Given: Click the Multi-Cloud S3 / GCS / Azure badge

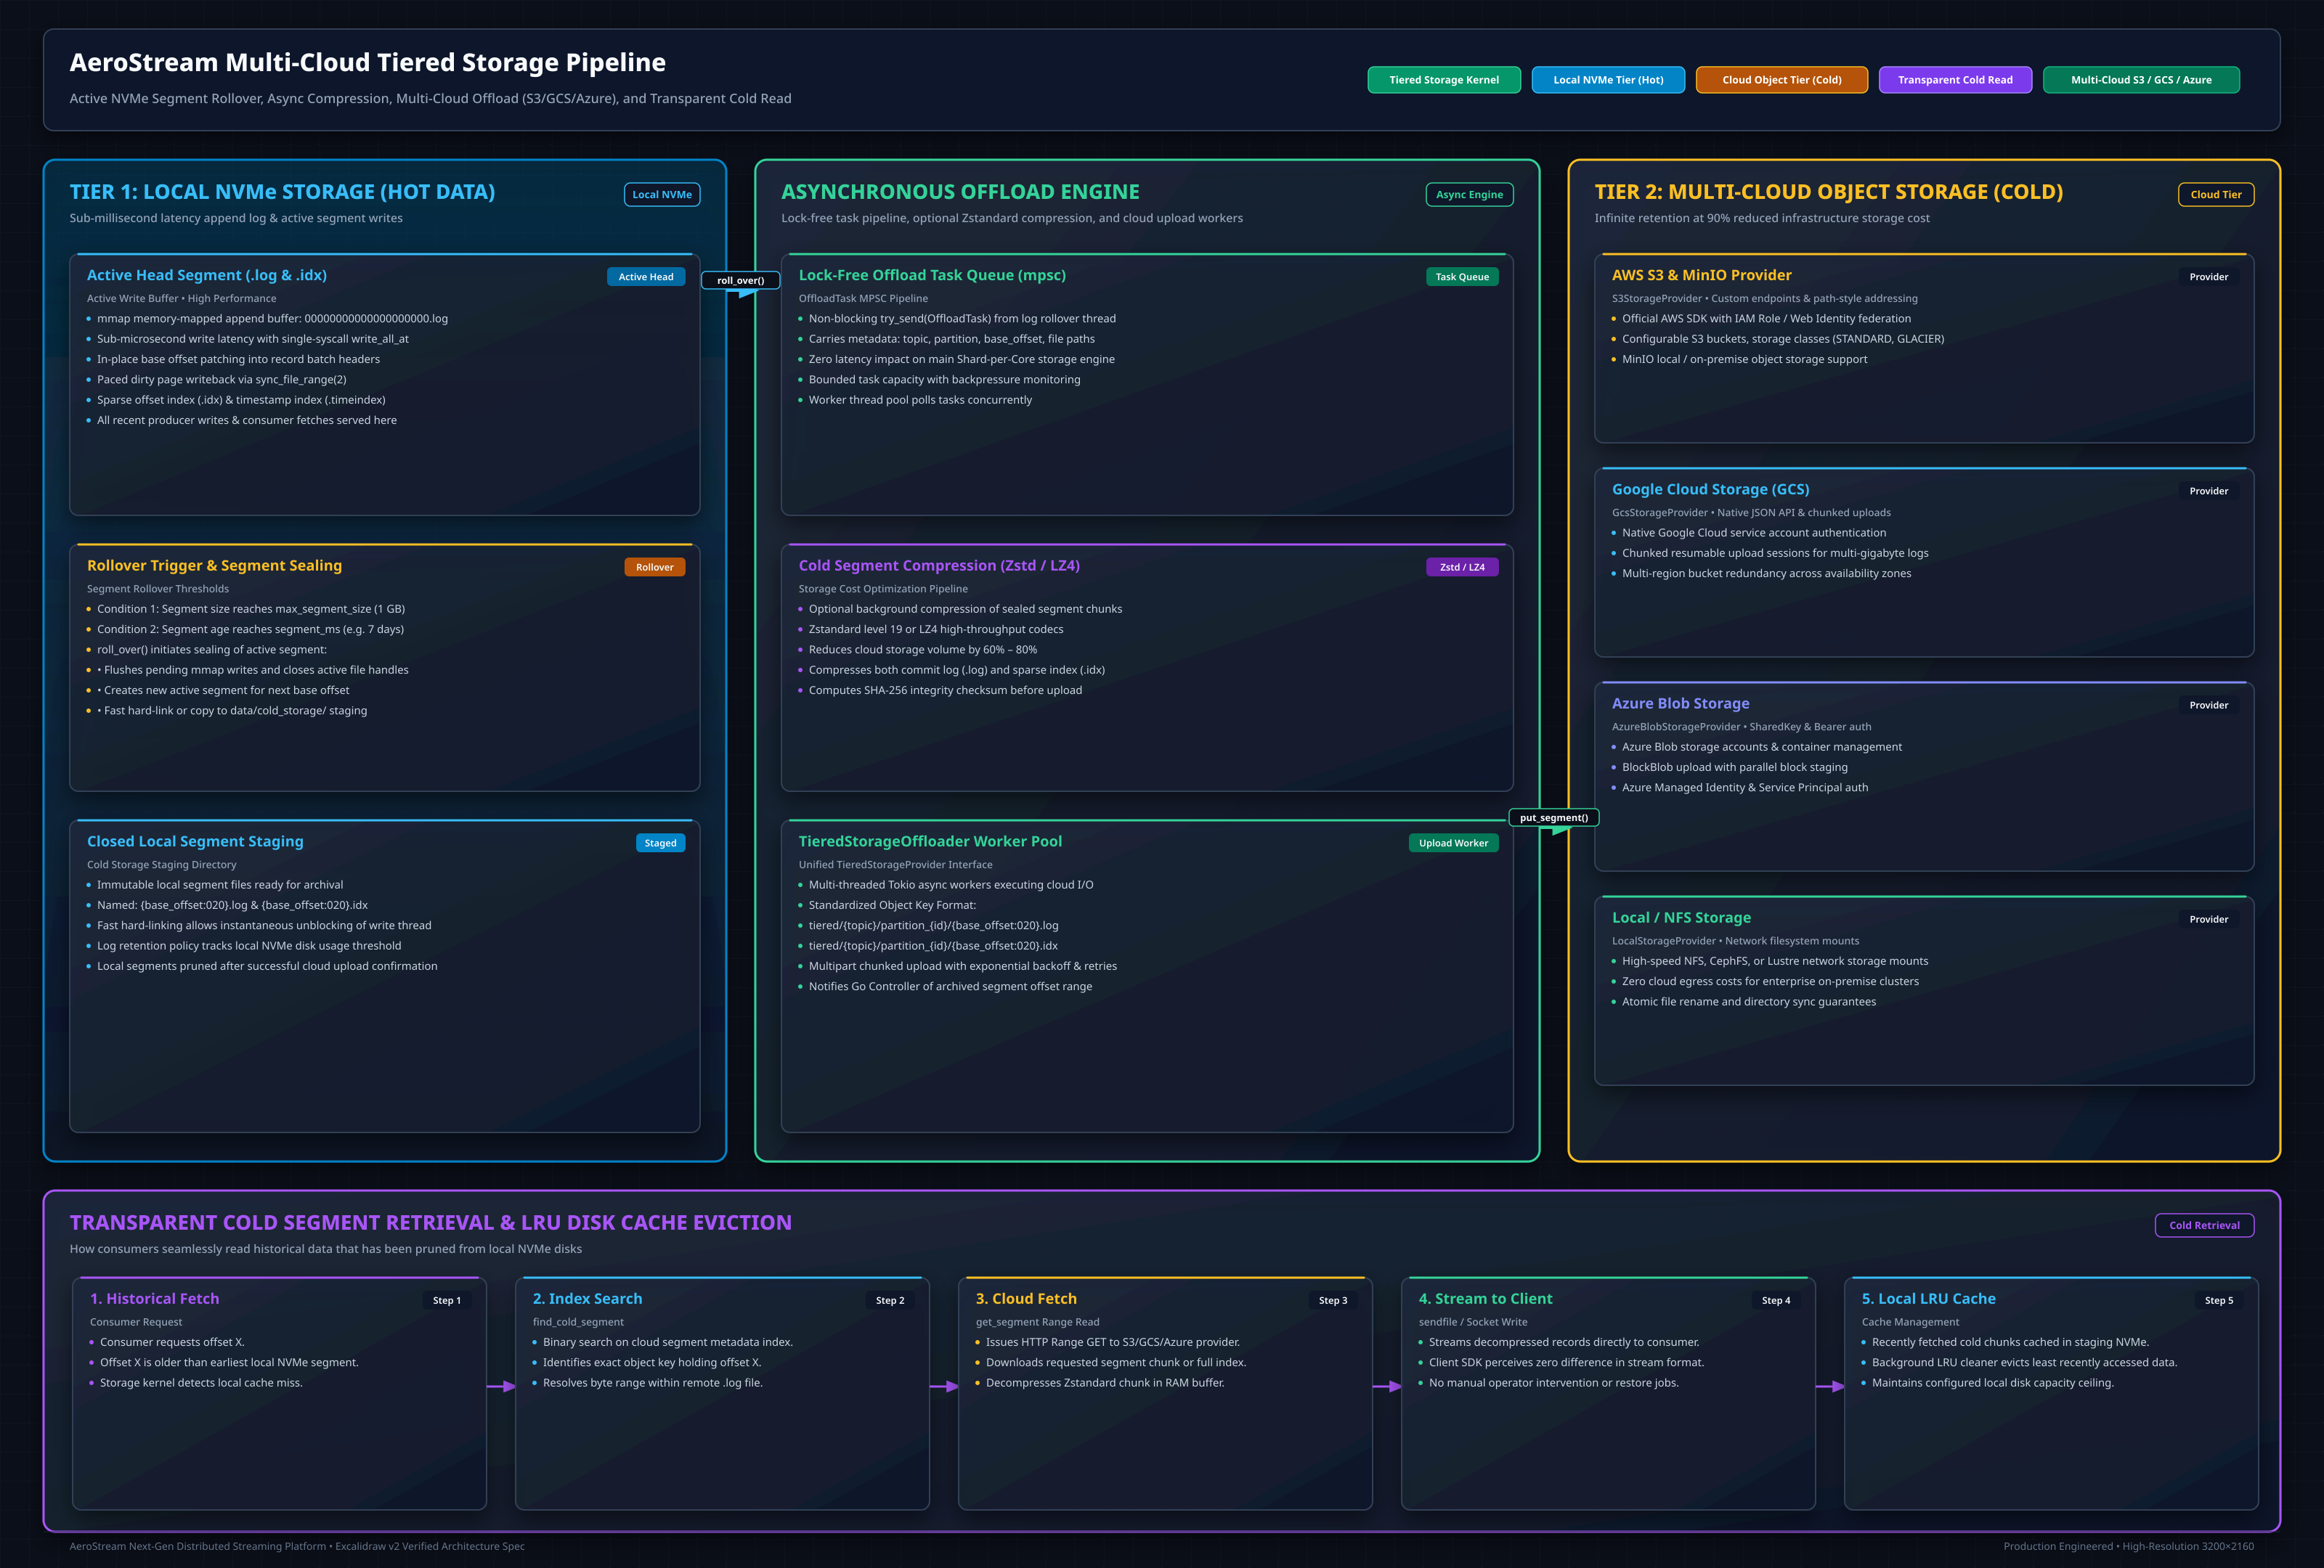Looking at the screenshot, I should click(x=2140, y=80).
